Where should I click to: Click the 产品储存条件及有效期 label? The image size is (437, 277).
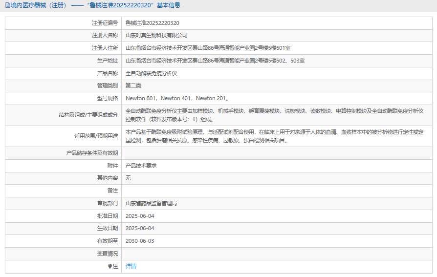92,153
